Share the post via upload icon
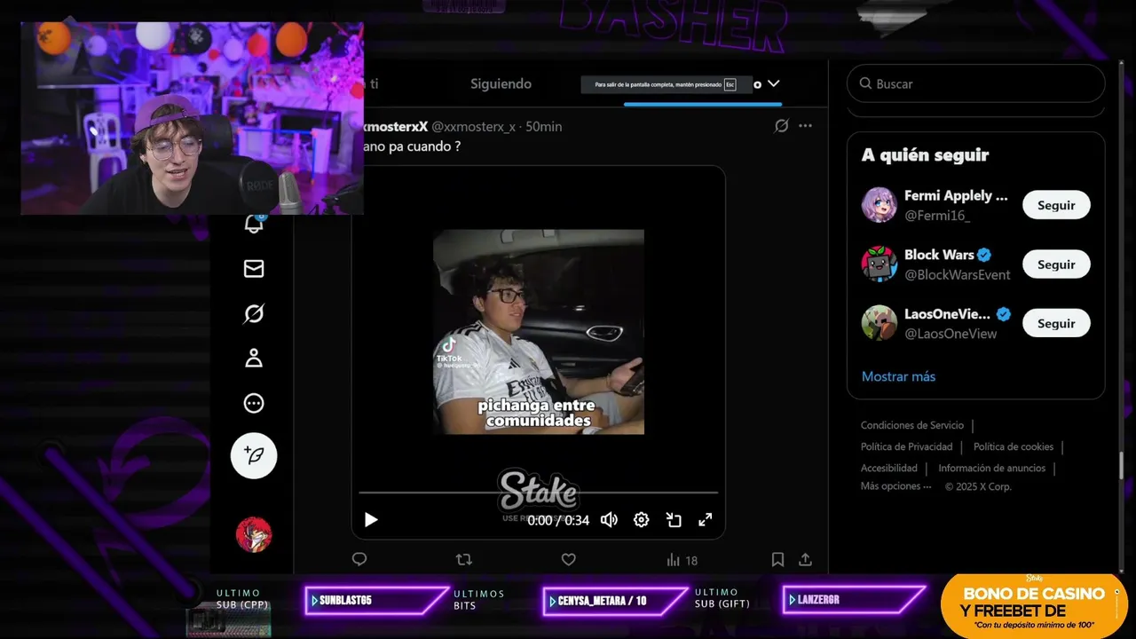This screenshot has width=1136, height=639. (x=805, y=559)
